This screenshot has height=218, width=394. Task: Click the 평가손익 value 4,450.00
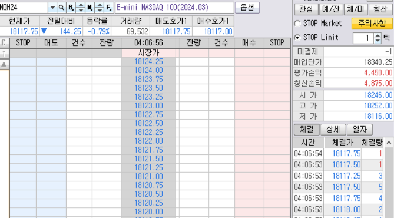[378, 73]
